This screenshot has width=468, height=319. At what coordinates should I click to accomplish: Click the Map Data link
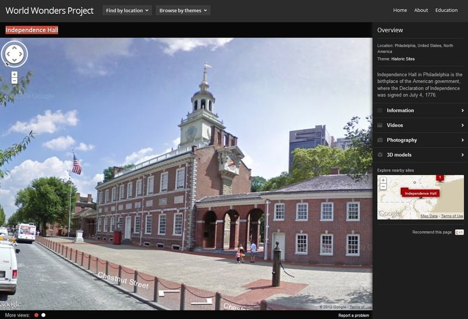[x=429, y=216]
